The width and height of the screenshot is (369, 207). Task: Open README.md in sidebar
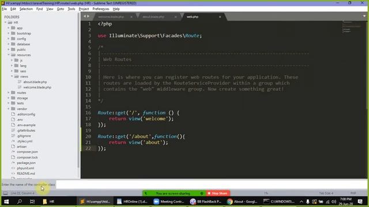[26, 174]
